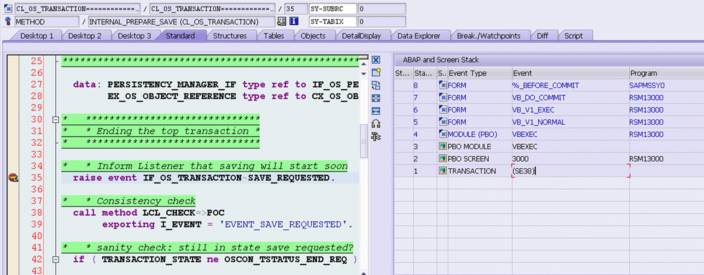Click the blue info icon in header
The width and height of the screenshot is (704, 275).
(294, 21)
